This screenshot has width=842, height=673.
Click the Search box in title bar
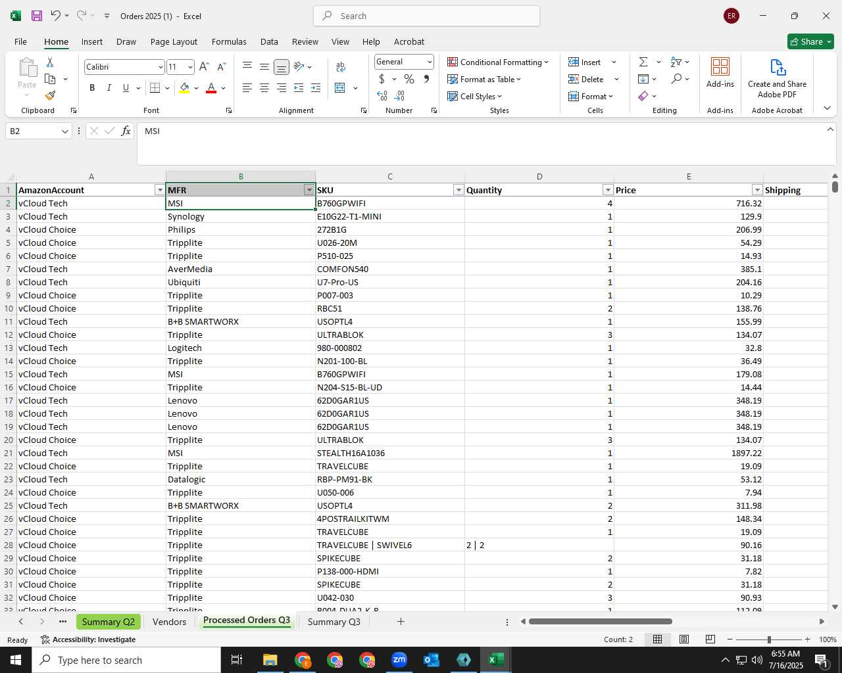click(427, 16)
